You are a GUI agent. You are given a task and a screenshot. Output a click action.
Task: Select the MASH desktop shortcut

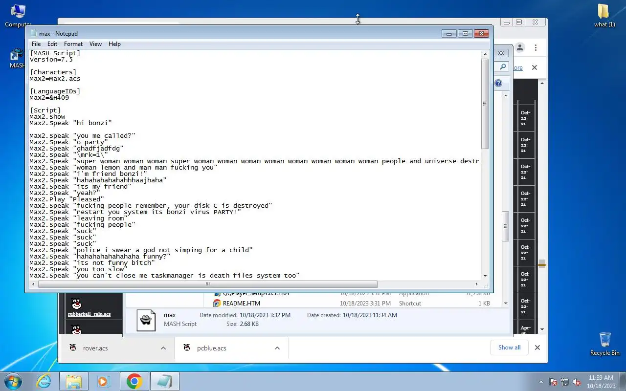pos(17,58)
